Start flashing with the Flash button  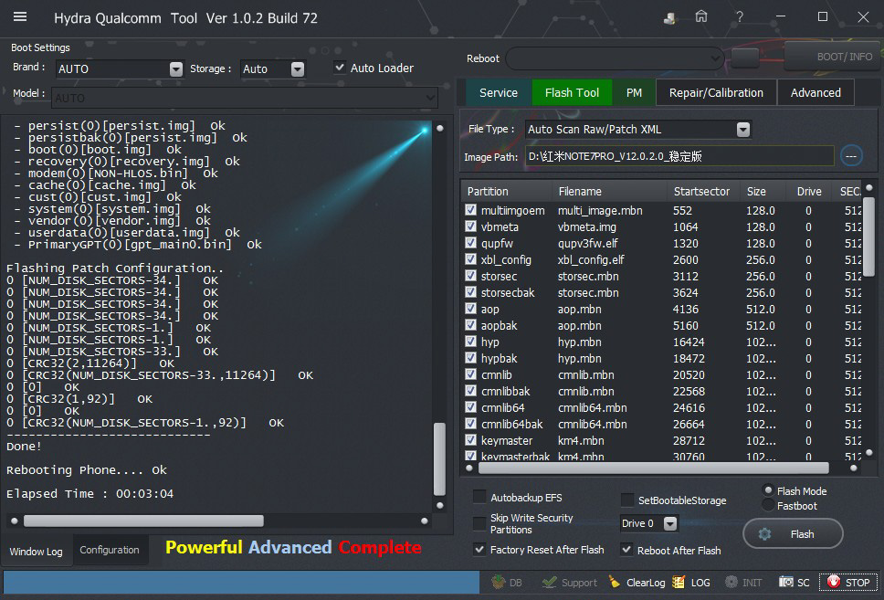coord(793,533)
